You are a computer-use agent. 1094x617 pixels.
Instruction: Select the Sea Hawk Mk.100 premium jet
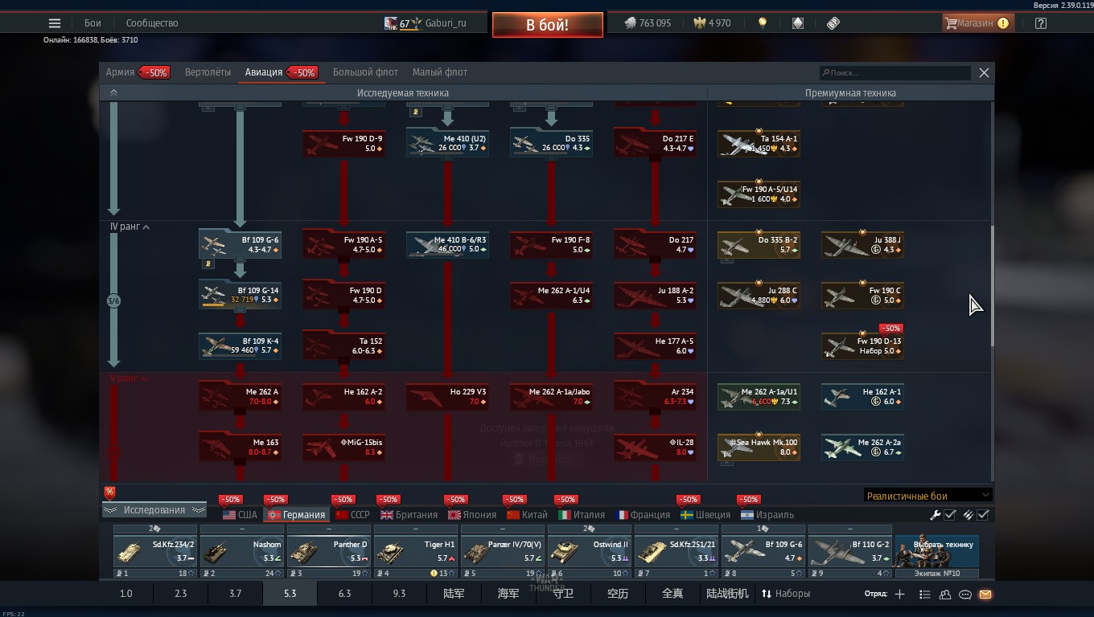[x=759, y=447]
